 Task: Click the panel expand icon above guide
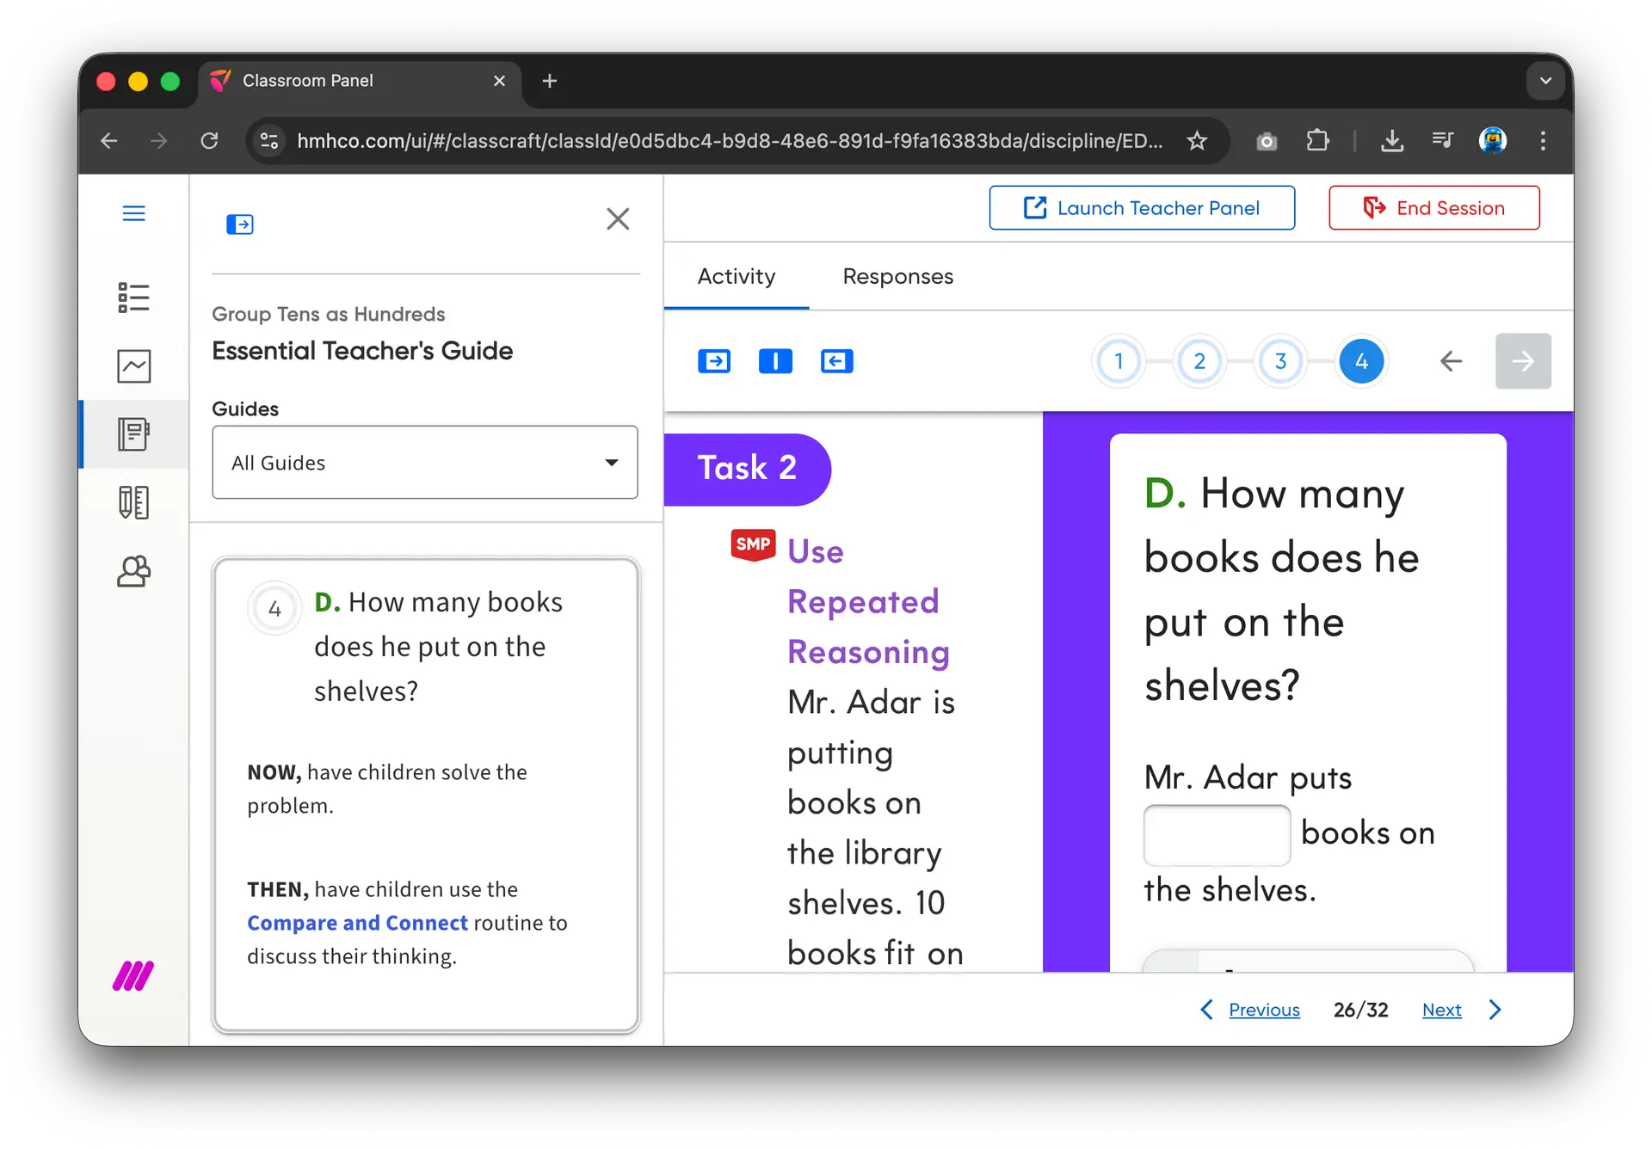point(239,224)
